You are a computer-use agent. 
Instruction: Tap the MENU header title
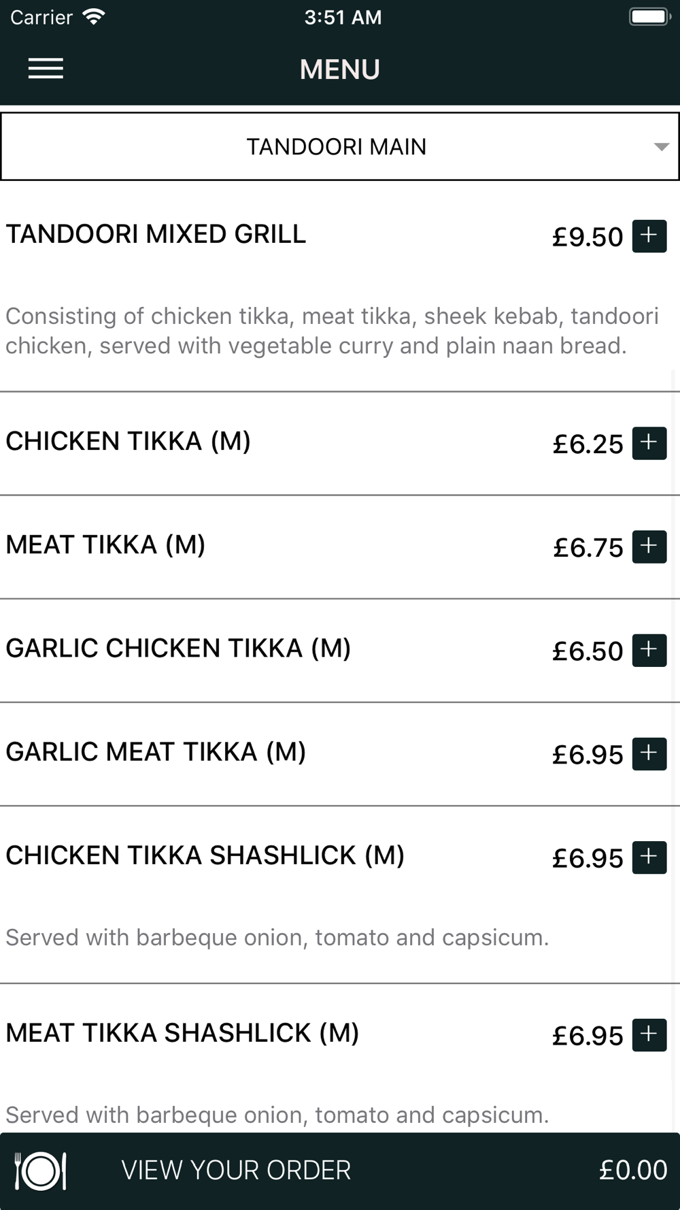click(340, 69)
